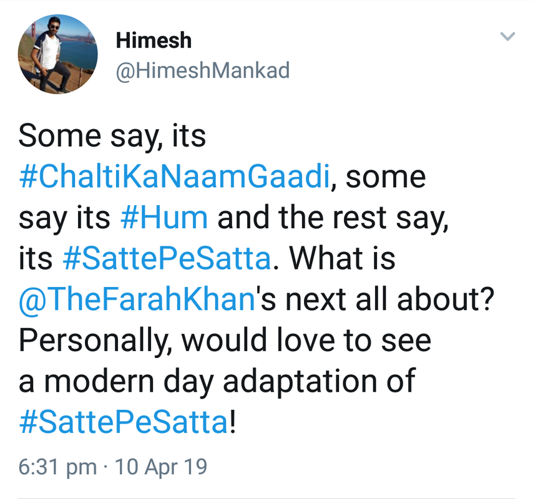
Task: Tap the word 'some' after #ChaltiKaNaamGaadi
Action: point(386,178)
